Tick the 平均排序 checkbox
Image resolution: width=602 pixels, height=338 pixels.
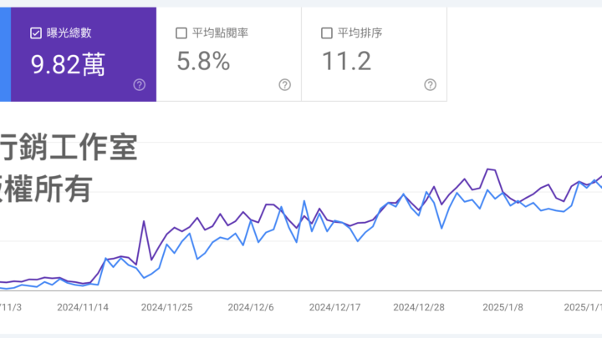point(327,33)
